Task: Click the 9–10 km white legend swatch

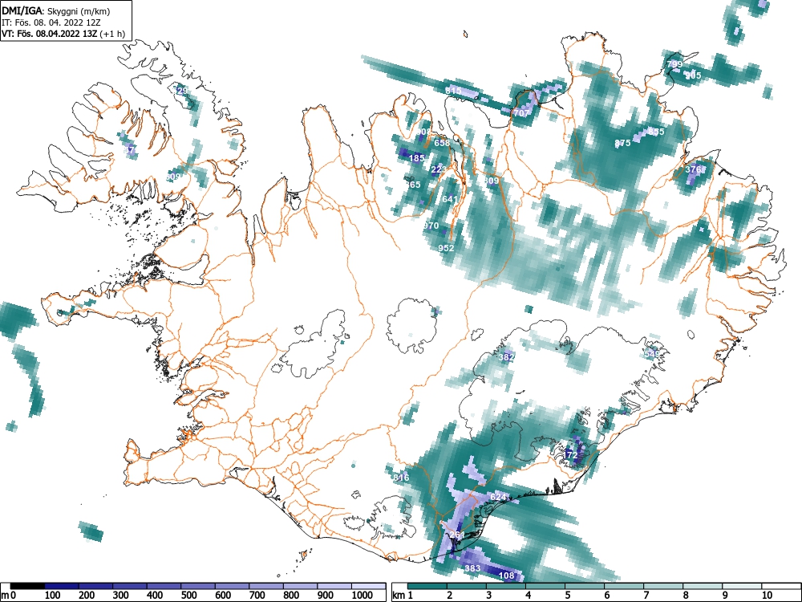Action: [x=743, y=586]
